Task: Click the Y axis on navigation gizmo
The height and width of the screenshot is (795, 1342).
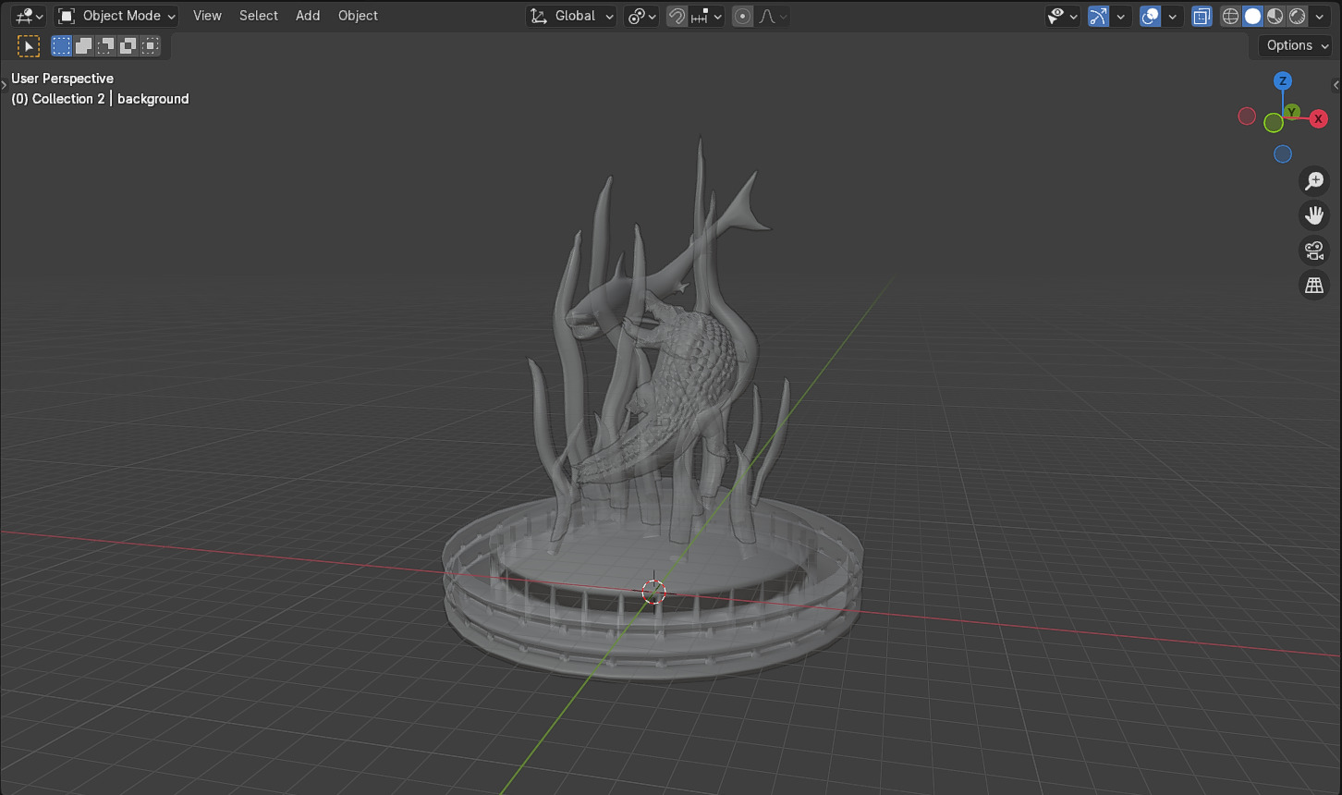Action: pos(1292,112)
